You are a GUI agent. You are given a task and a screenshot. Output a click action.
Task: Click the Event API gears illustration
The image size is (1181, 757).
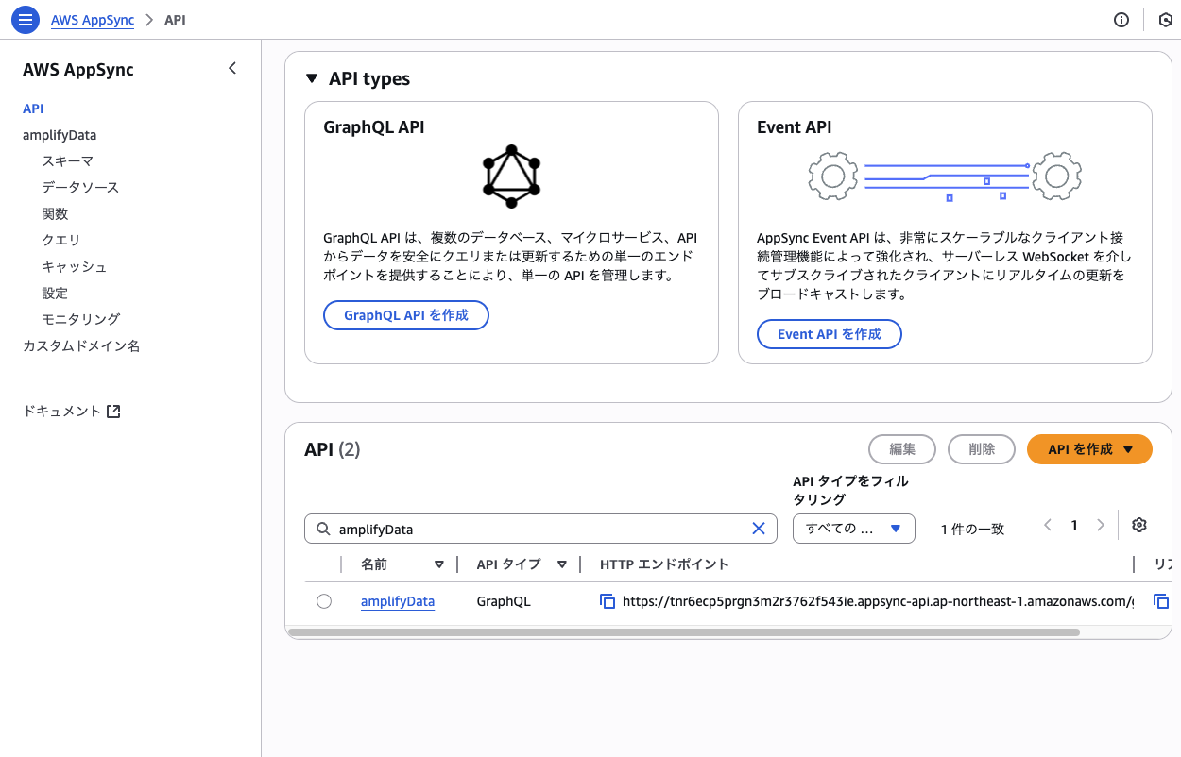(x=945, y=177)
